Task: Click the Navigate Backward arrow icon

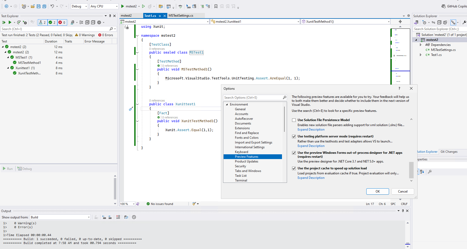Action: click(6, 6)
